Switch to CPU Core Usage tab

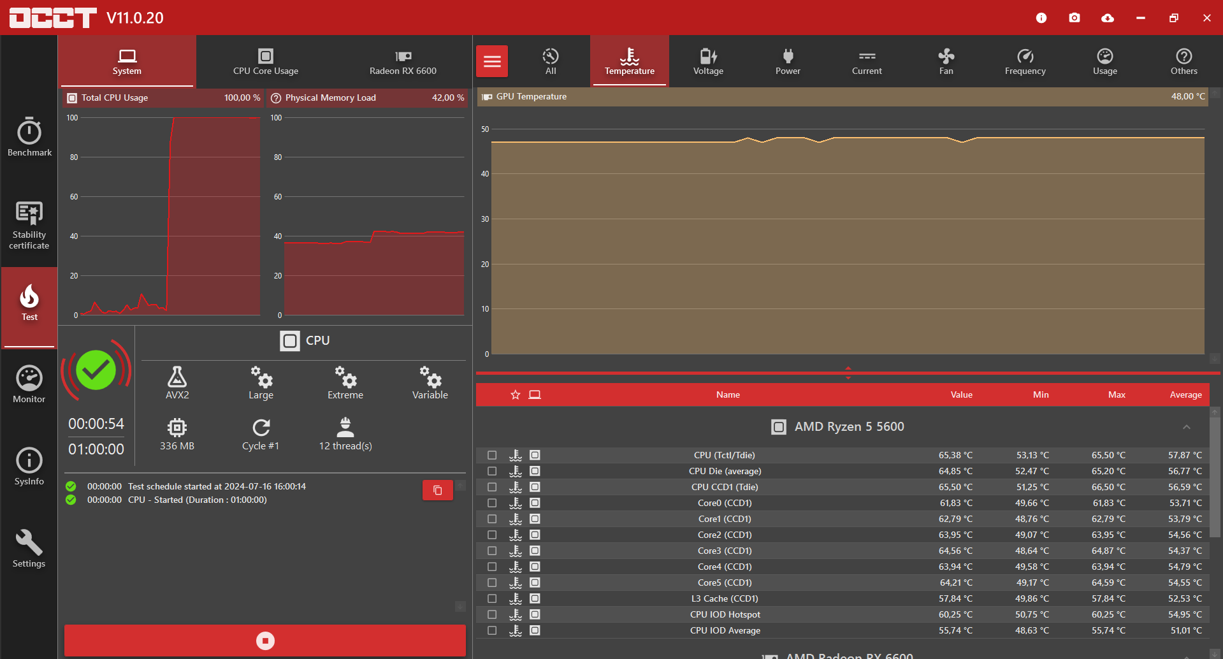(266, 62)
